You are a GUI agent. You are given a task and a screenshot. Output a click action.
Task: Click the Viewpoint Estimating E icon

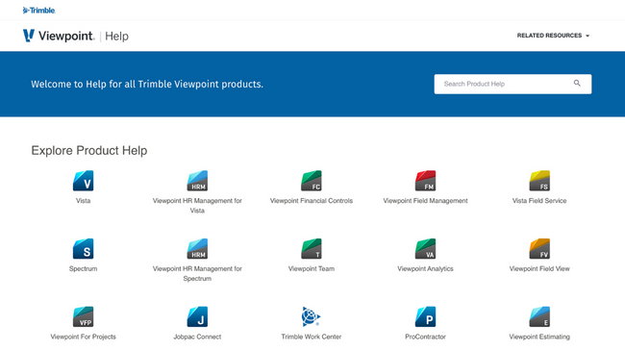click(x=539, y=316)
